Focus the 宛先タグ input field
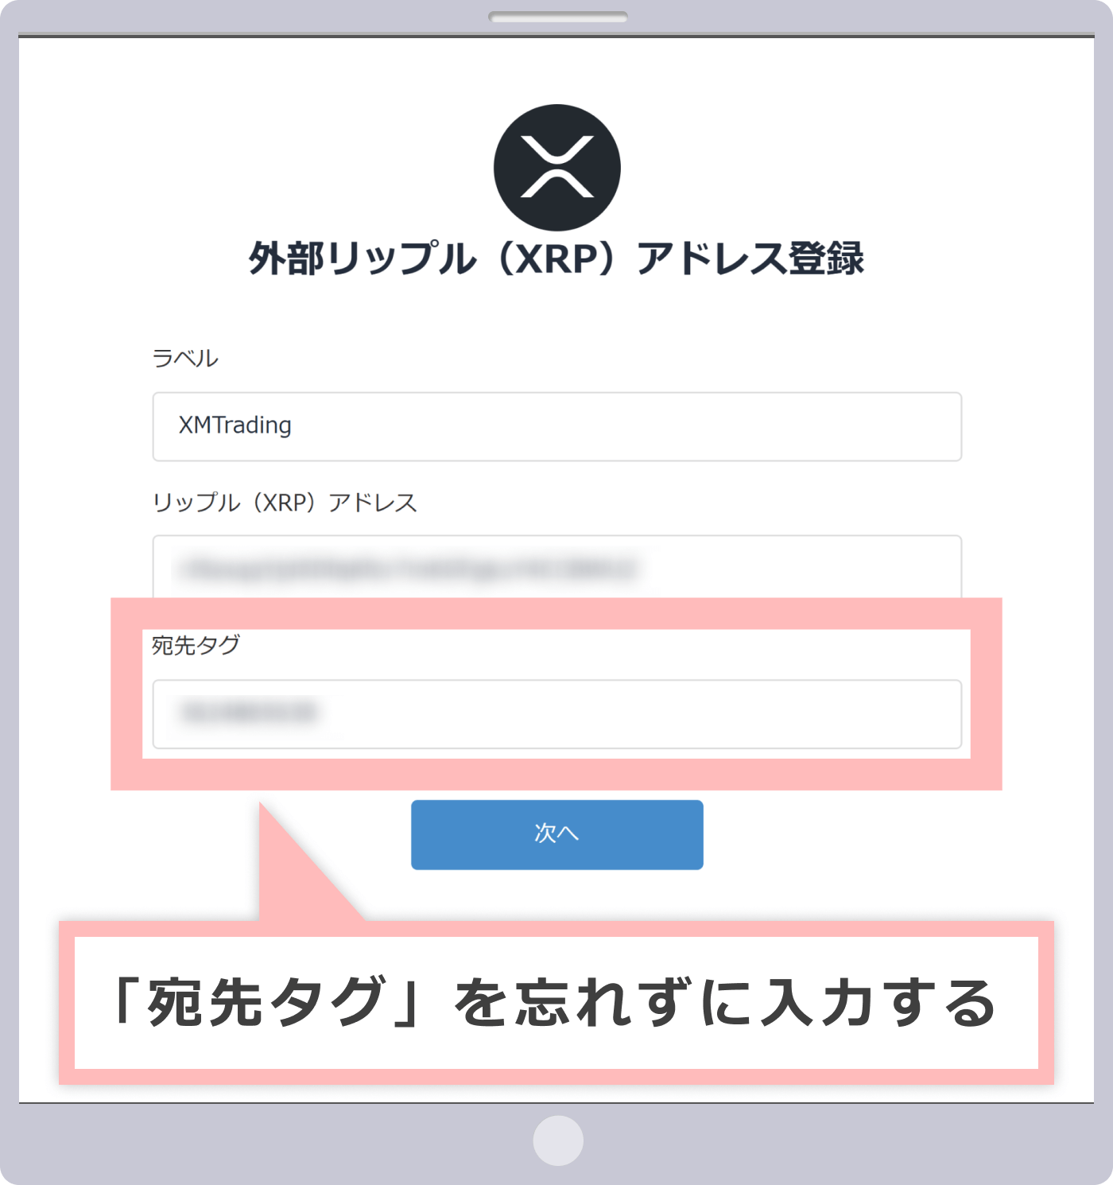 coord(556,713)
